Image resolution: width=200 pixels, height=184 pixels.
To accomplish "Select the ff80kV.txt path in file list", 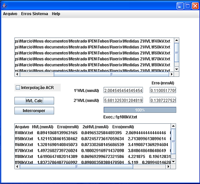I will pyautogui.click(x=93, y=65).
